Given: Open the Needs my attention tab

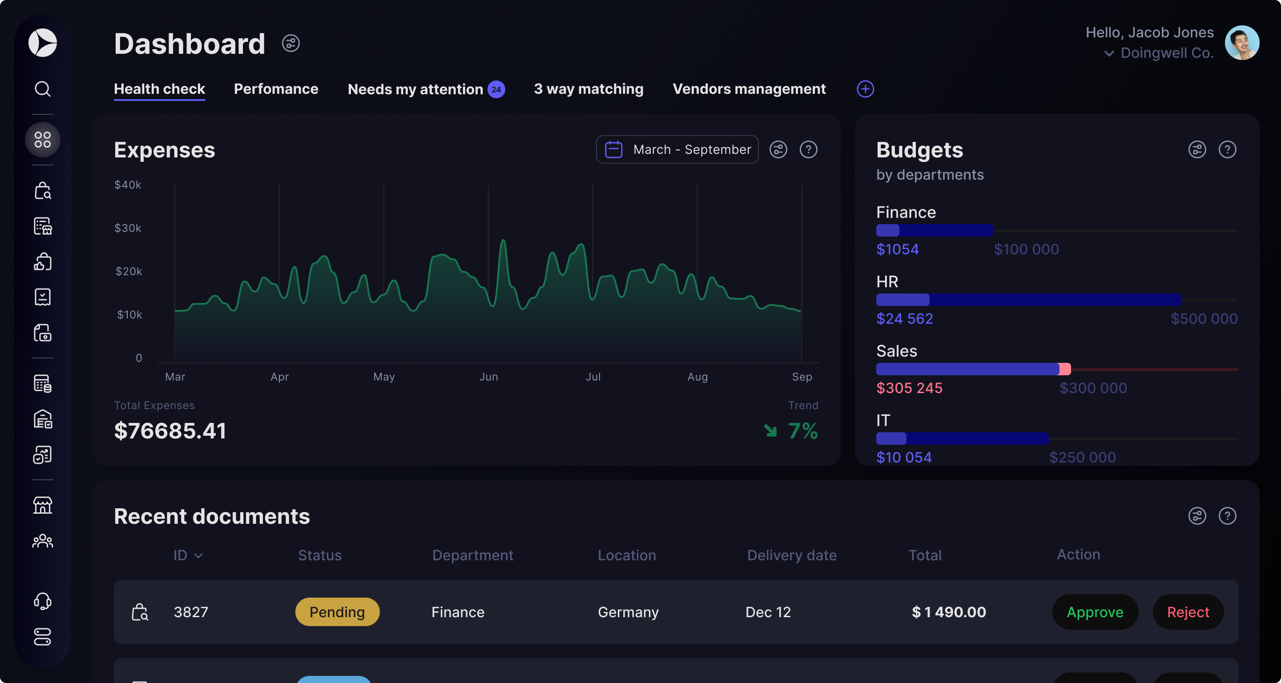Looking at the screenshot, I should [416, 89].
